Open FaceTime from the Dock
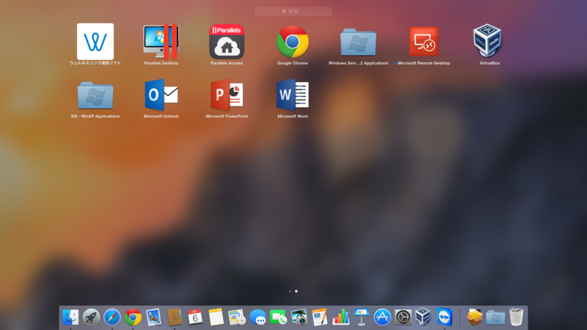The height and width of the screenshot is (330, 587). 278,318
